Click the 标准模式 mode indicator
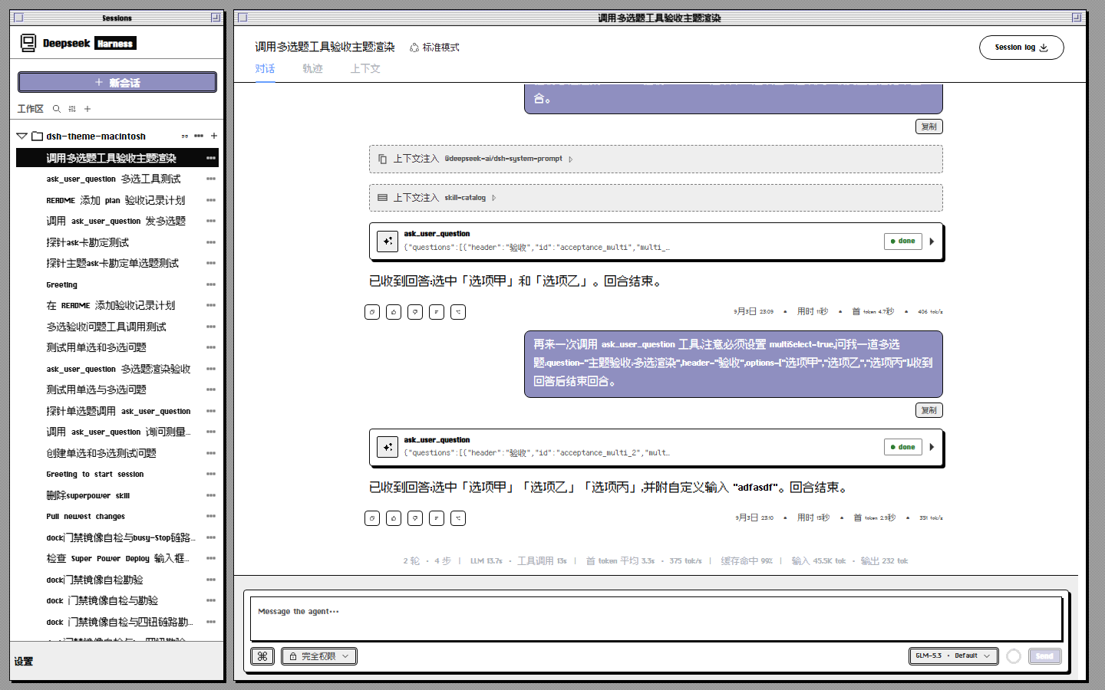1105x690 pixels. 434,48
